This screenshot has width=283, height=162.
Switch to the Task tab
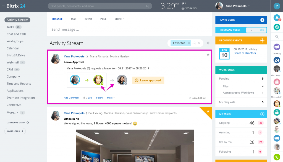point(74,19)
